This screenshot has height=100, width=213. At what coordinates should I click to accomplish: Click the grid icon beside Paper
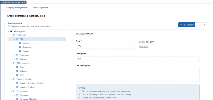pyautogui.click(x=17, y=67)
